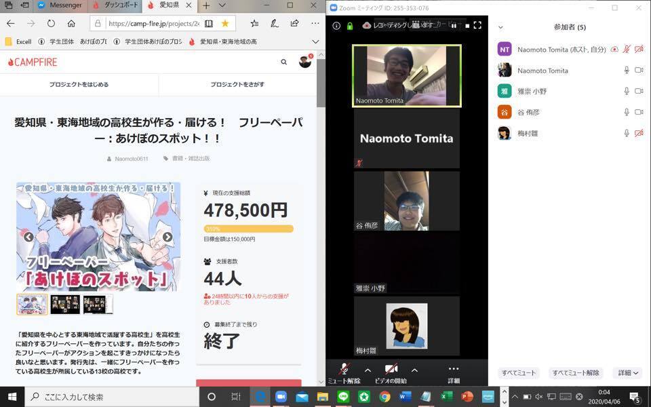Click the CAMPFIRE search magnifier icon
This screenshot has height=407, width=651.
(x=283, y=62)
